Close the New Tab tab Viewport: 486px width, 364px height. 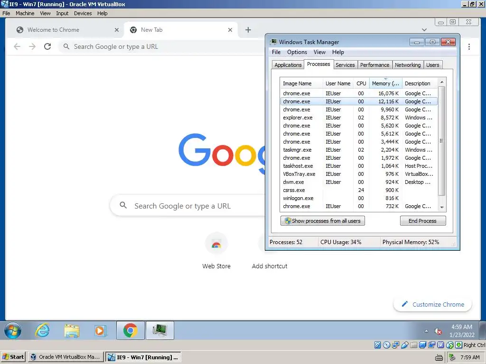[230, 30]
